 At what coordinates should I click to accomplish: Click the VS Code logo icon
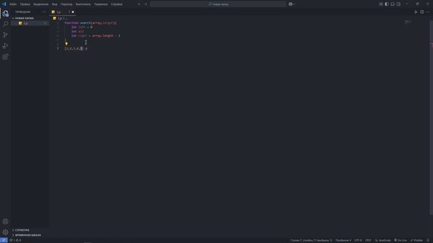tap(4, 4)
